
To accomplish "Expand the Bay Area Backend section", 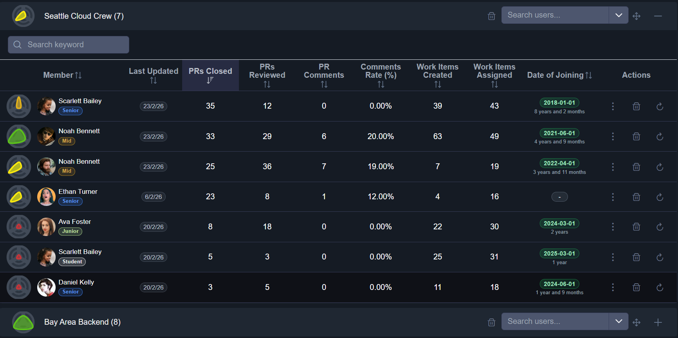I will (x=658, y=322).
